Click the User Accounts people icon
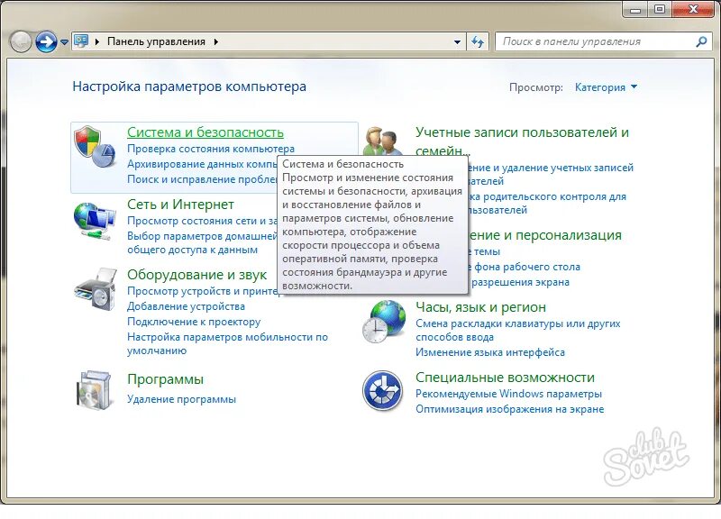This screenshot has height=519, width=721. pyautogui.click(x=382, y=141)
